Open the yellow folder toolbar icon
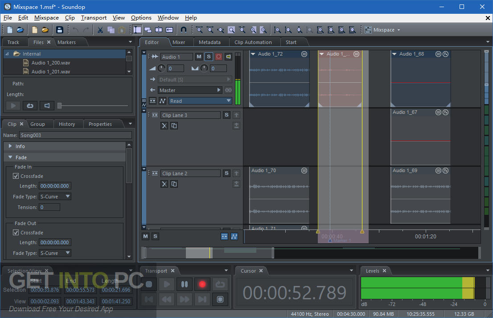 (x=45, y=30)
